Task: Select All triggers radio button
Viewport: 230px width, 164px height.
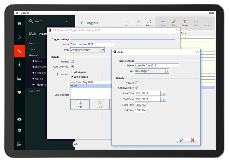Action: [72, 72]
